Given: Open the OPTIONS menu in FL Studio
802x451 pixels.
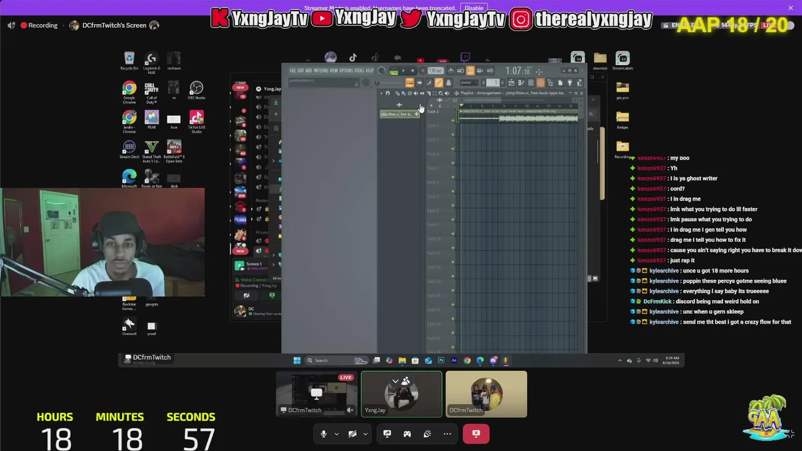Looking at the screenshot, I should [x=346, y=71].
